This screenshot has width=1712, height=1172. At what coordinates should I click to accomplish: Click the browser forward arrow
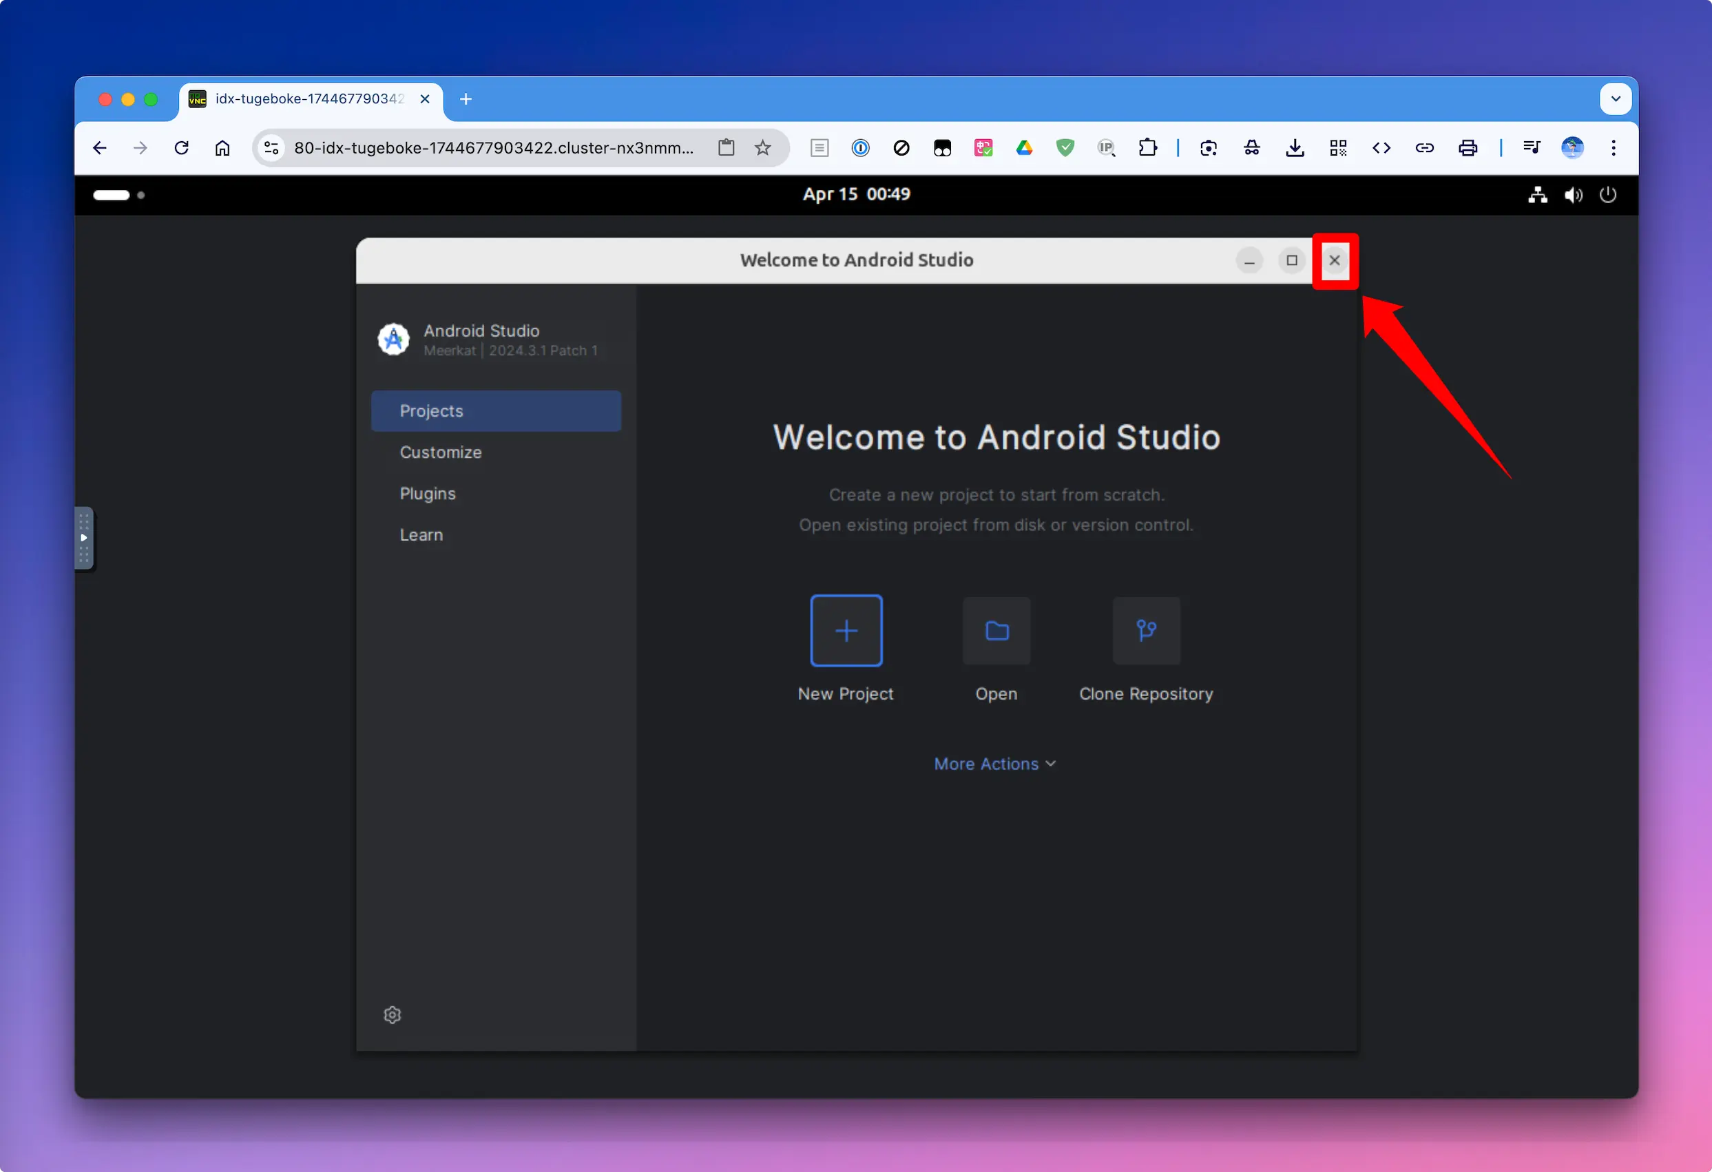pyautogui.click(x=140, y=148)
